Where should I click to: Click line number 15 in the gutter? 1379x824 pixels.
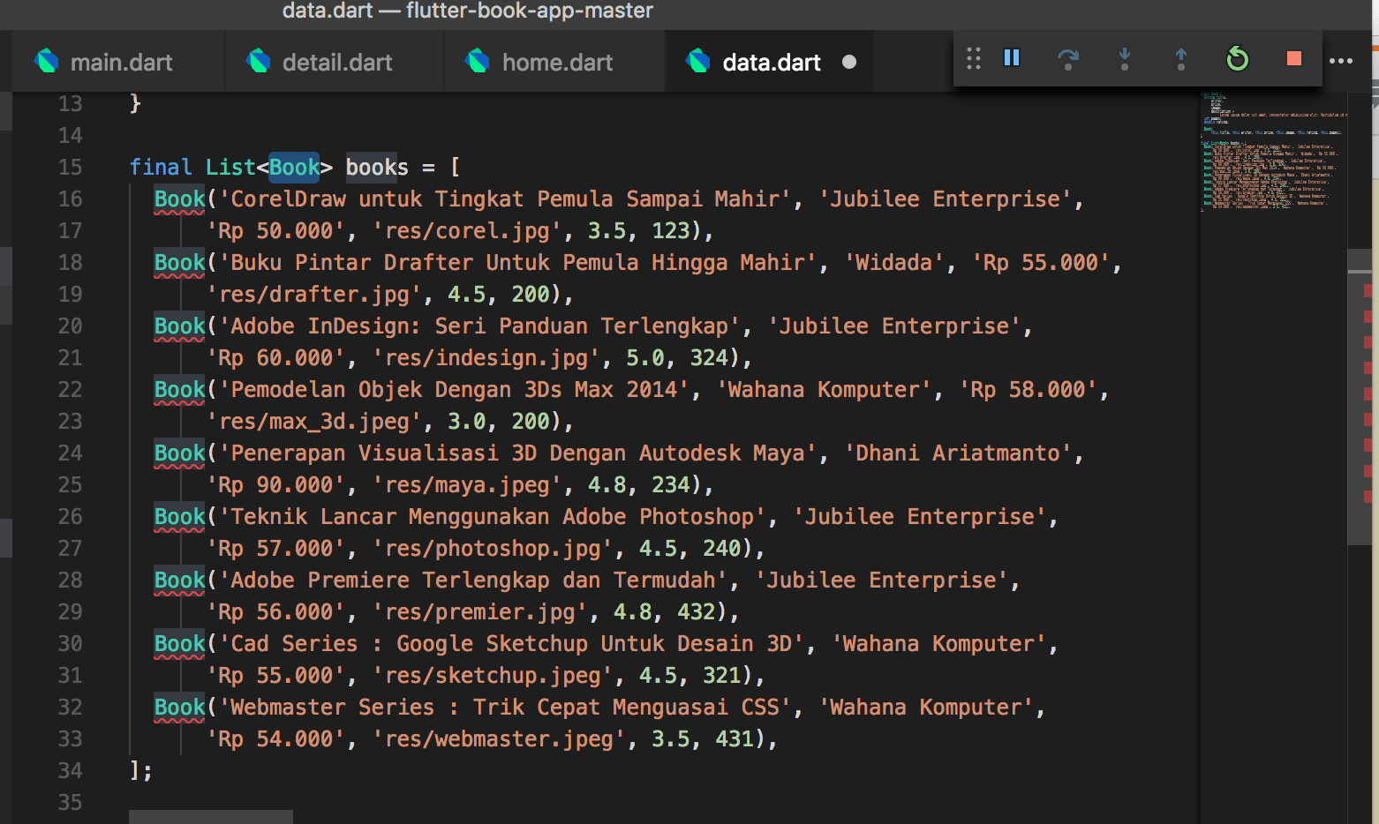tap(70, 168)
